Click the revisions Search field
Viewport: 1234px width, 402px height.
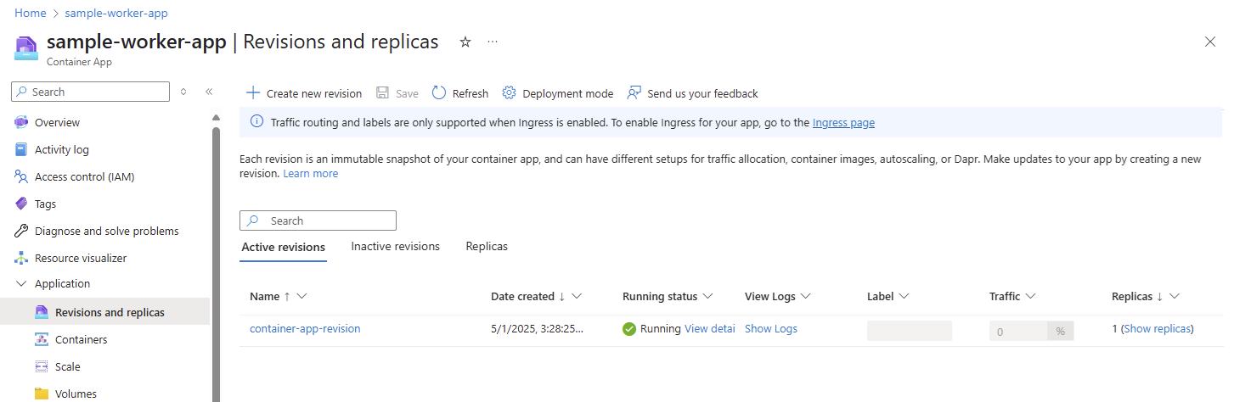318,221
